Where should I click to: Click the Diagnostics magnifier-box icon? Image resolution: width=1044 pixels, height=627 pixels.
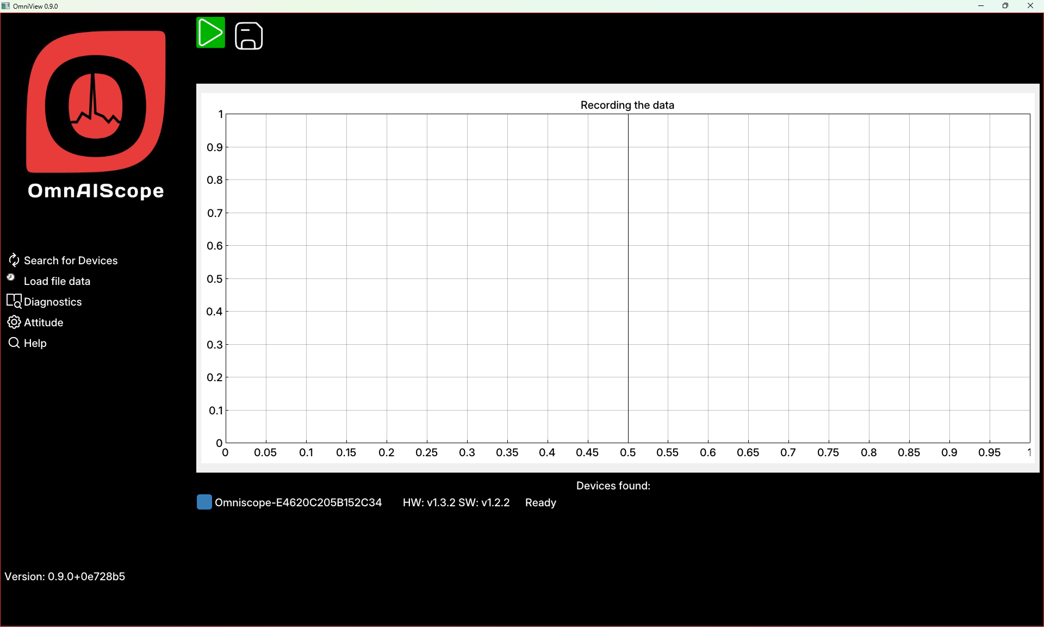(14, 301)
